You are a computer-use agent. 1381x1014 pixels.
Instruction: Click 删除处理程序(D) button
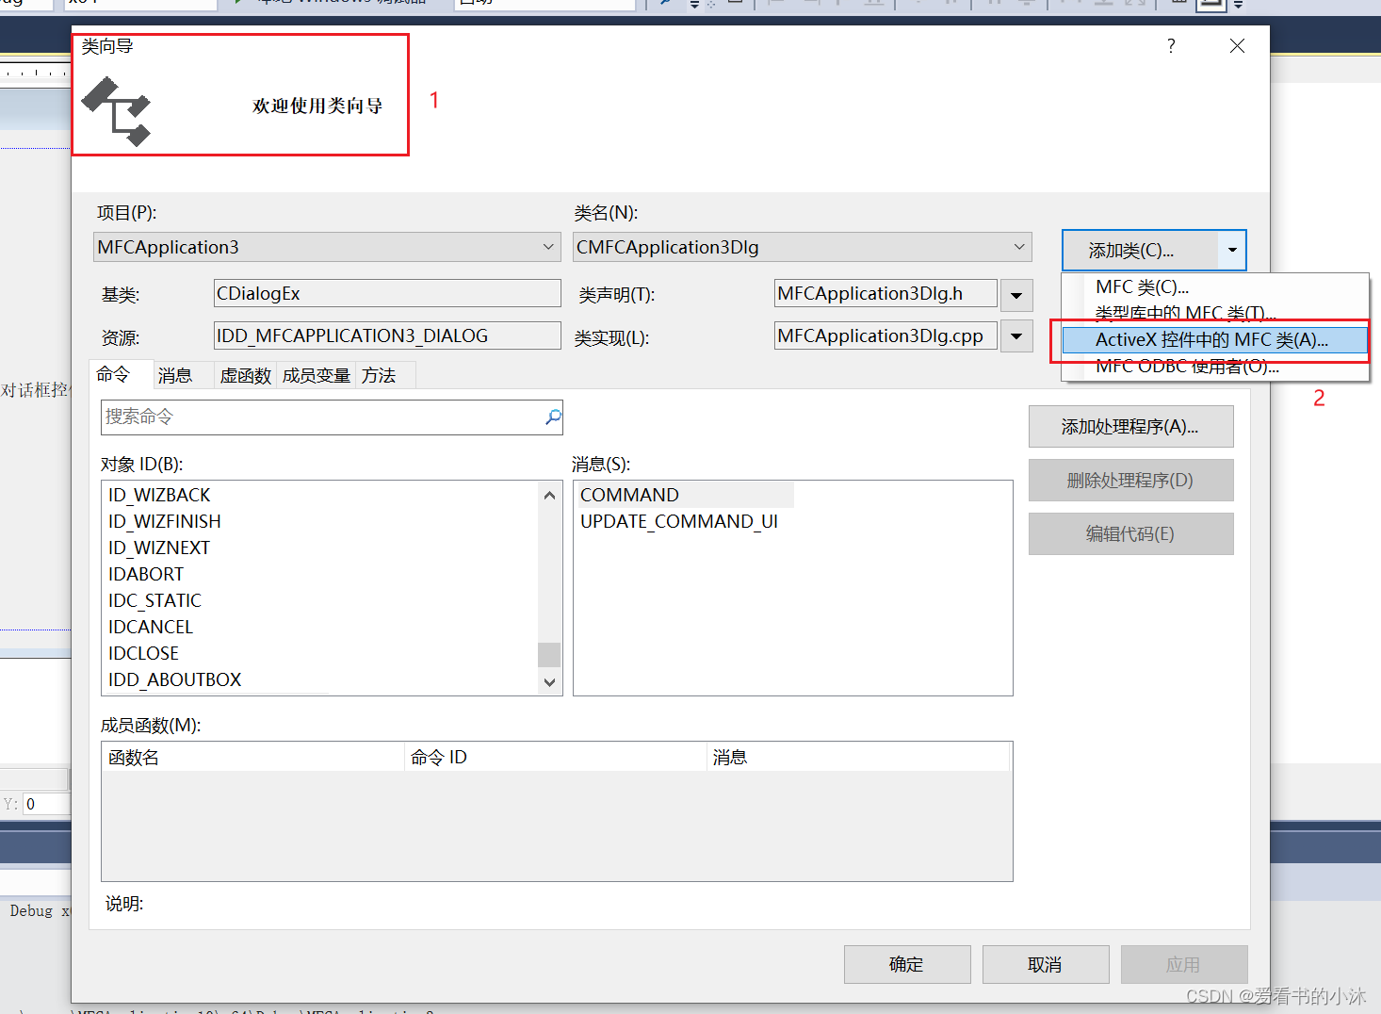[1130, 481]
